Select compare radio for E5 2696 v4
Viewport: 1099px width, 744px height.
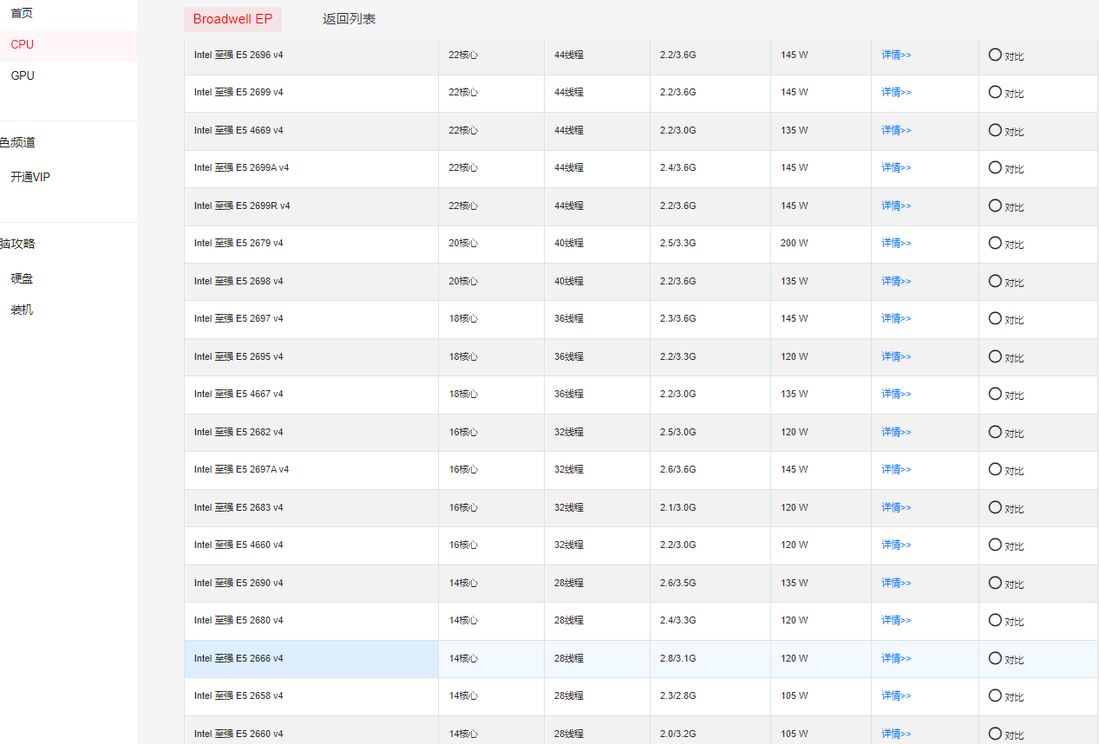point(995,54)
